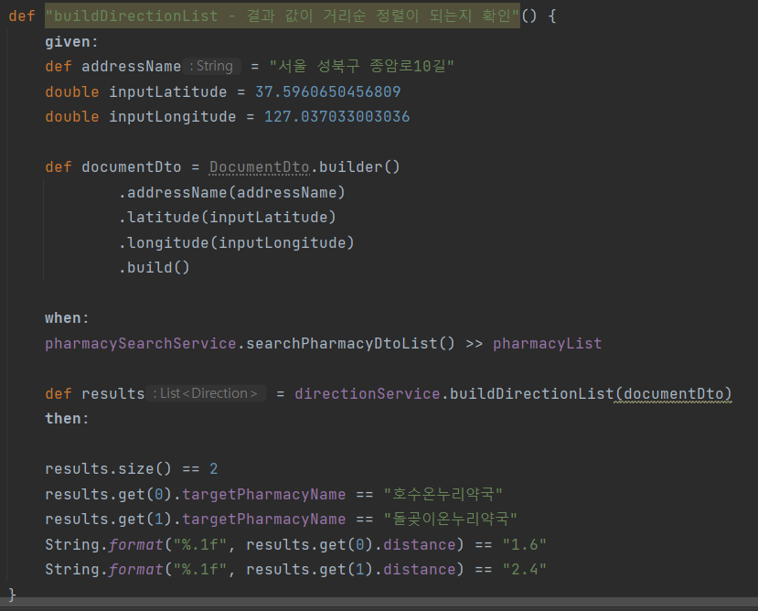
Task: Click the format call on the get(0) distance line
Action: [x=136, y=545]
